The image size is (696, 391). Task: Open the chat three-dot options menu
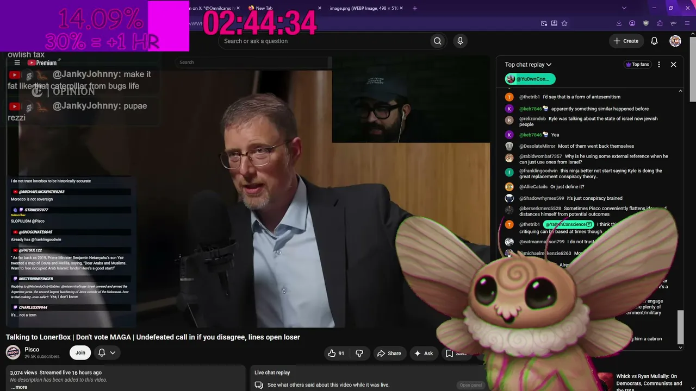click(x=659, y=65)
